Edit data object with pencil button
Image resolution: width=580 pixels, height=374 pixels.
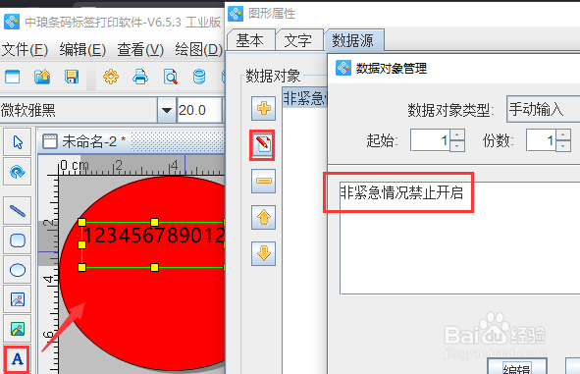(x=262, y=144)
